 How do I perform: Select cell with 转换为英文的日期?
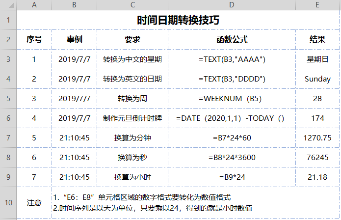click(132, 79)
